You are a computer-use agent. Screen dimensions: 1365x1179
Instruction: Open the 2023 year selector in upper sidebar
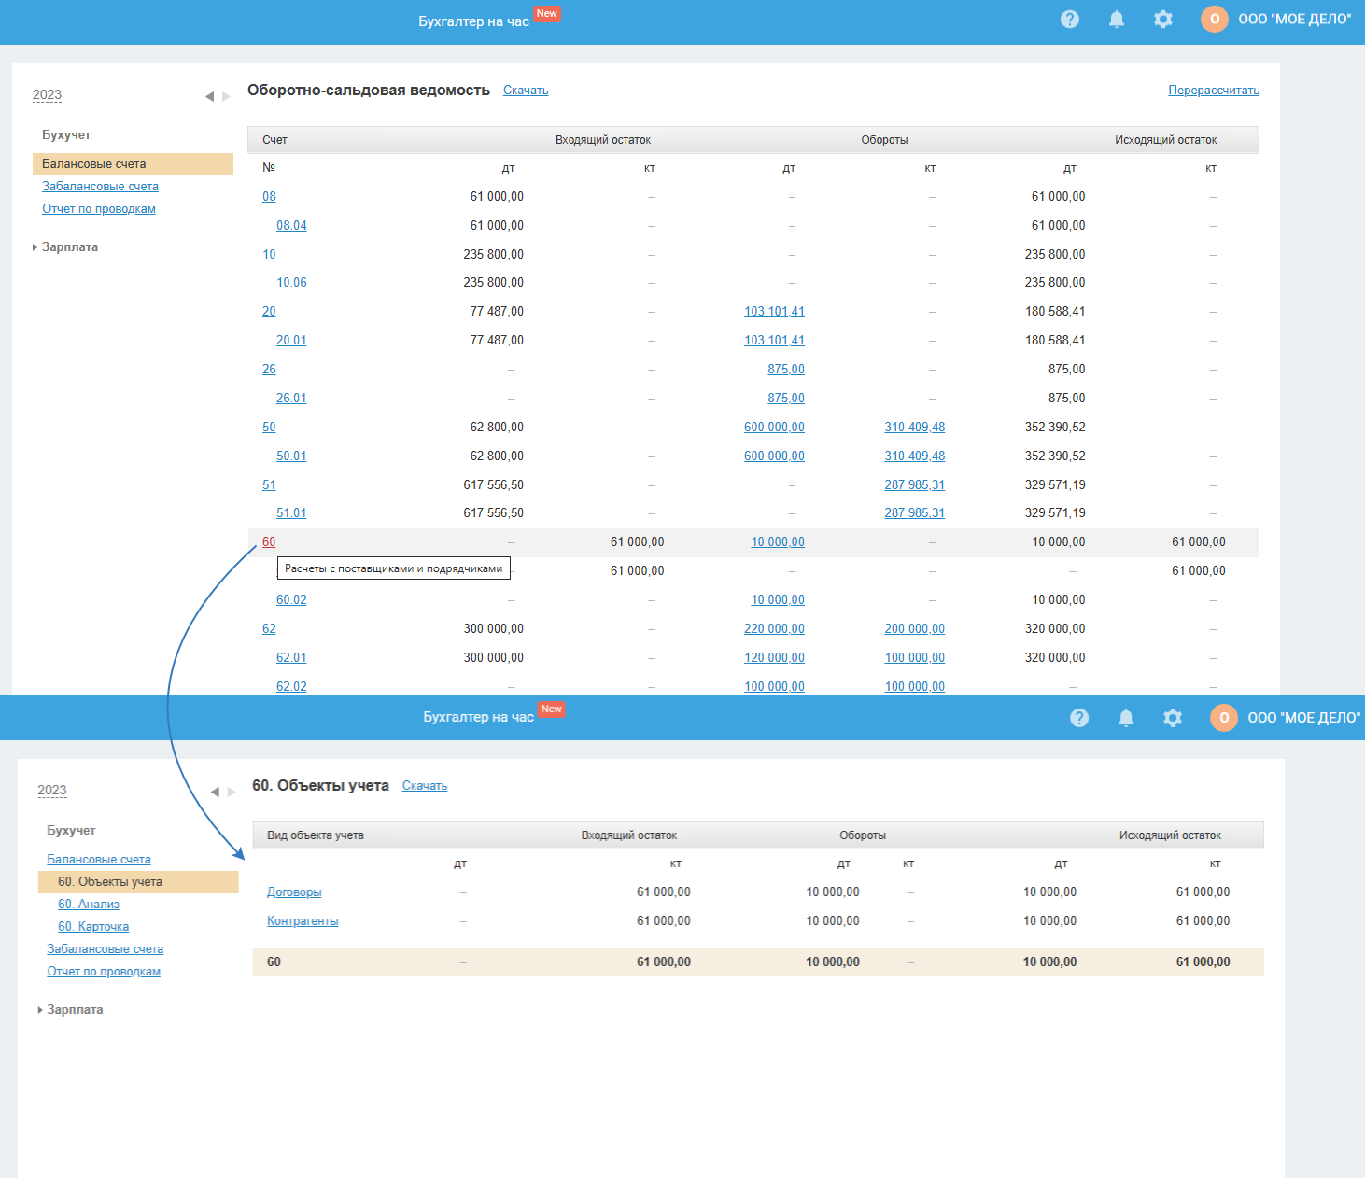[x=47, y=94]
